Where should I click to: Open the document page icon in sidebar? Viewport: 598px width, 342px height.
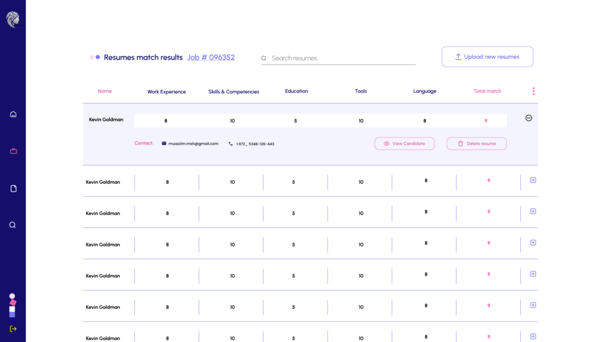click(13, 188)
